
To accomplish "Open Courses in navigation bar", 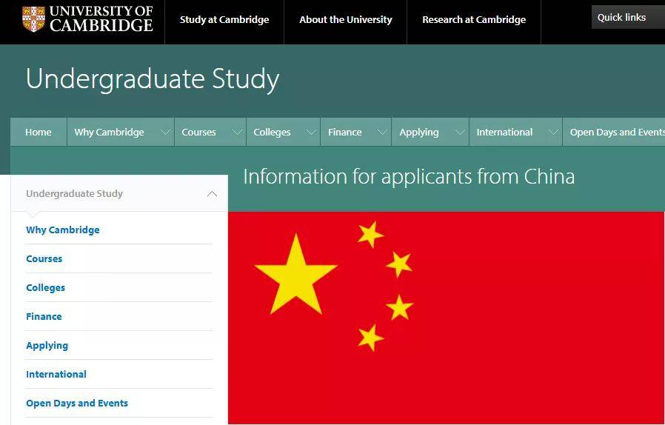I will click(198, 132).
